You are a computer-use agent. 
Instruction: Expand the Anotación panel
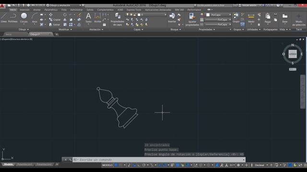(x=96, y=30)
